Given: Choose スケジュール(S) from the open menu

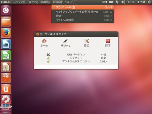Looking at the screenshot, I should click(x=83, y=7).
